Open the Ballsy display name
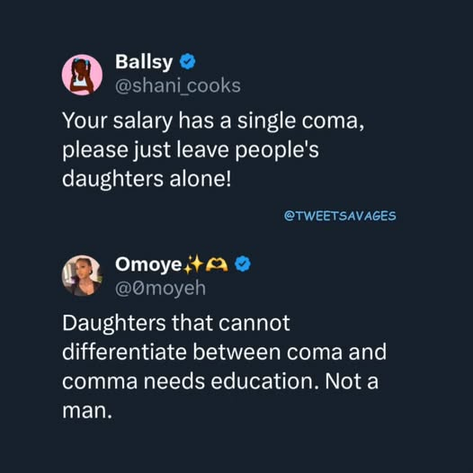This screenshot has width=473, height=473. click(144, 62)
